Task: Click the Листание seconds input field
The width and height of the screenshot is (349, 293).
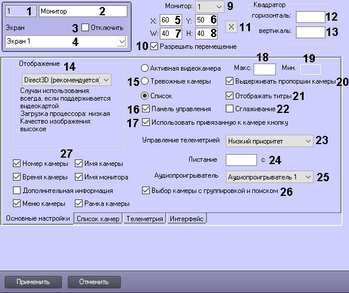Action: [241, 160]
